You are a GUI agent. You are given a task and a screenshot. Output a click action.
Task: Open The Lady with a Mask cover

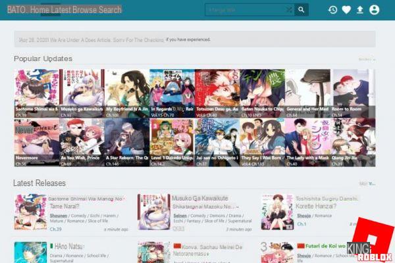click(307, 143)
